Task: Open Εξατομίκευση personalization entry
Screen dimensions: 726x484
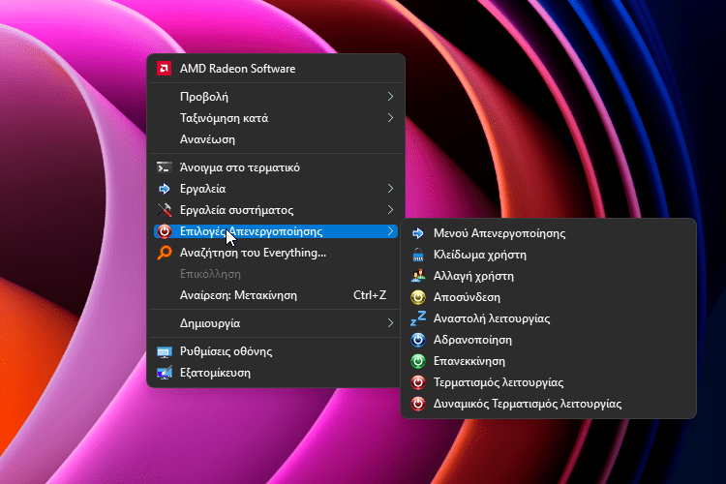Action: [x=276, y=373]
